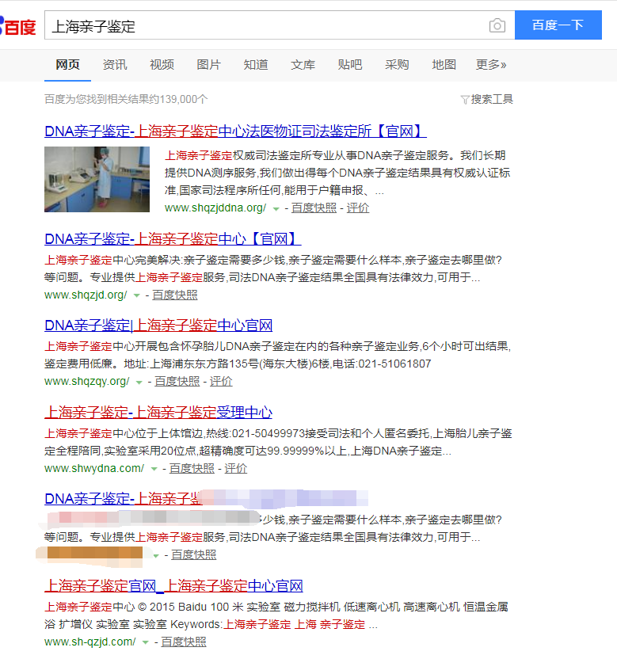Click the Baidu logo

tap(17, 26)
